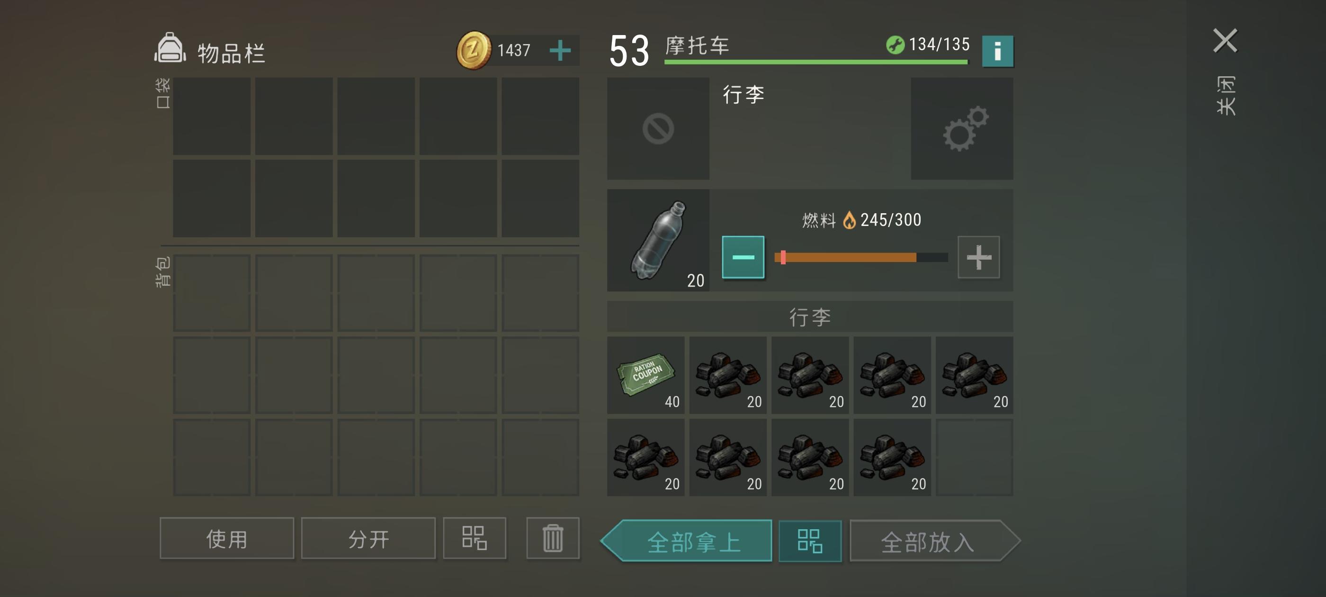1326x597 pixels.
Task: Tap the gold coin currency icon
Action: coord(474,50)
